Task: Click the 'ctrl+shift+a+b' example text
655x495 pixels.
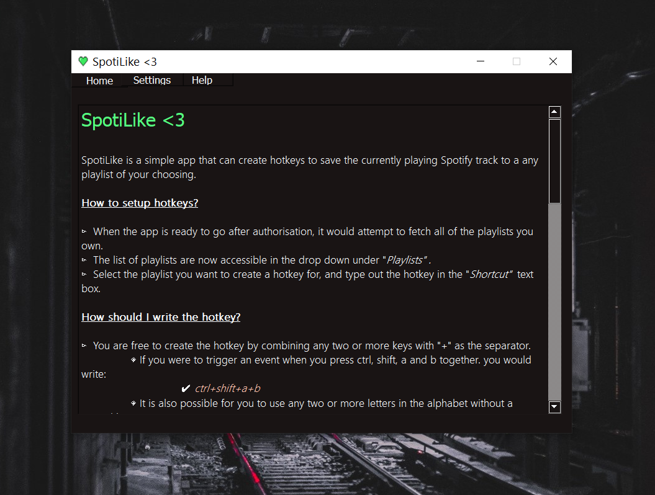Action: (x=228, y=388)
